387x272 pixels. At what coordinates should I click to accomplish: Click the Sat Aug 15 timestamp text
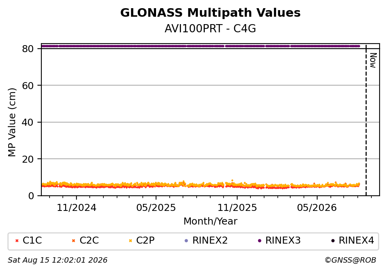57,260
